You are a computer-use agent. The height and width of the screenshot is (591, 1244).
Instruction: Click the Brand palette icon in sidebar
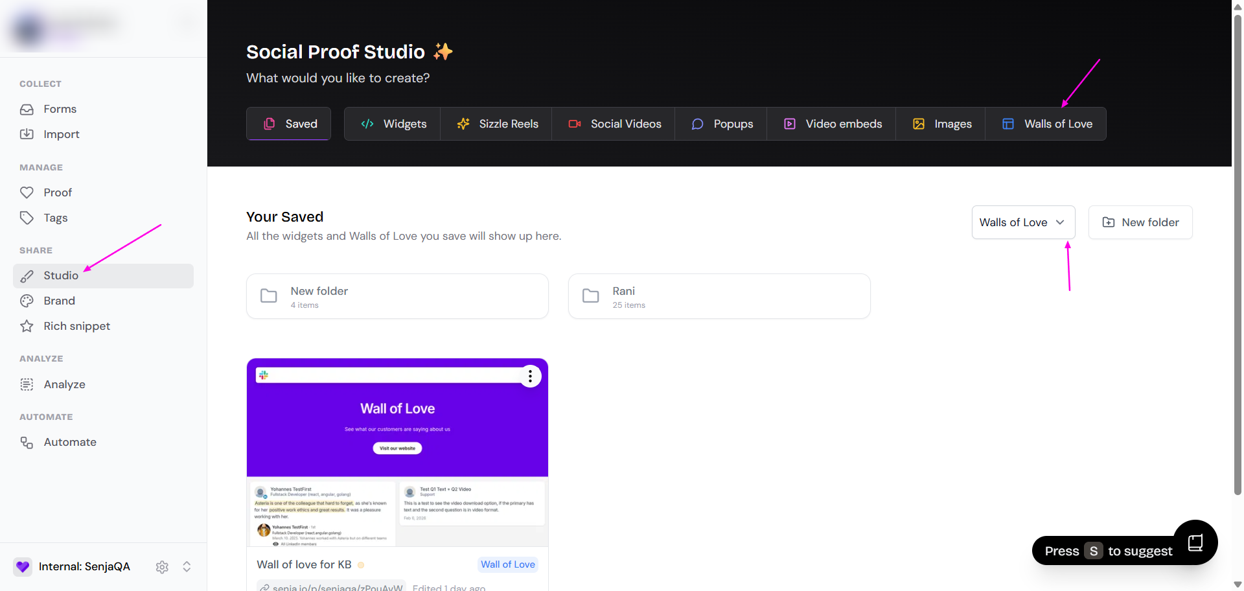point(27,301)
